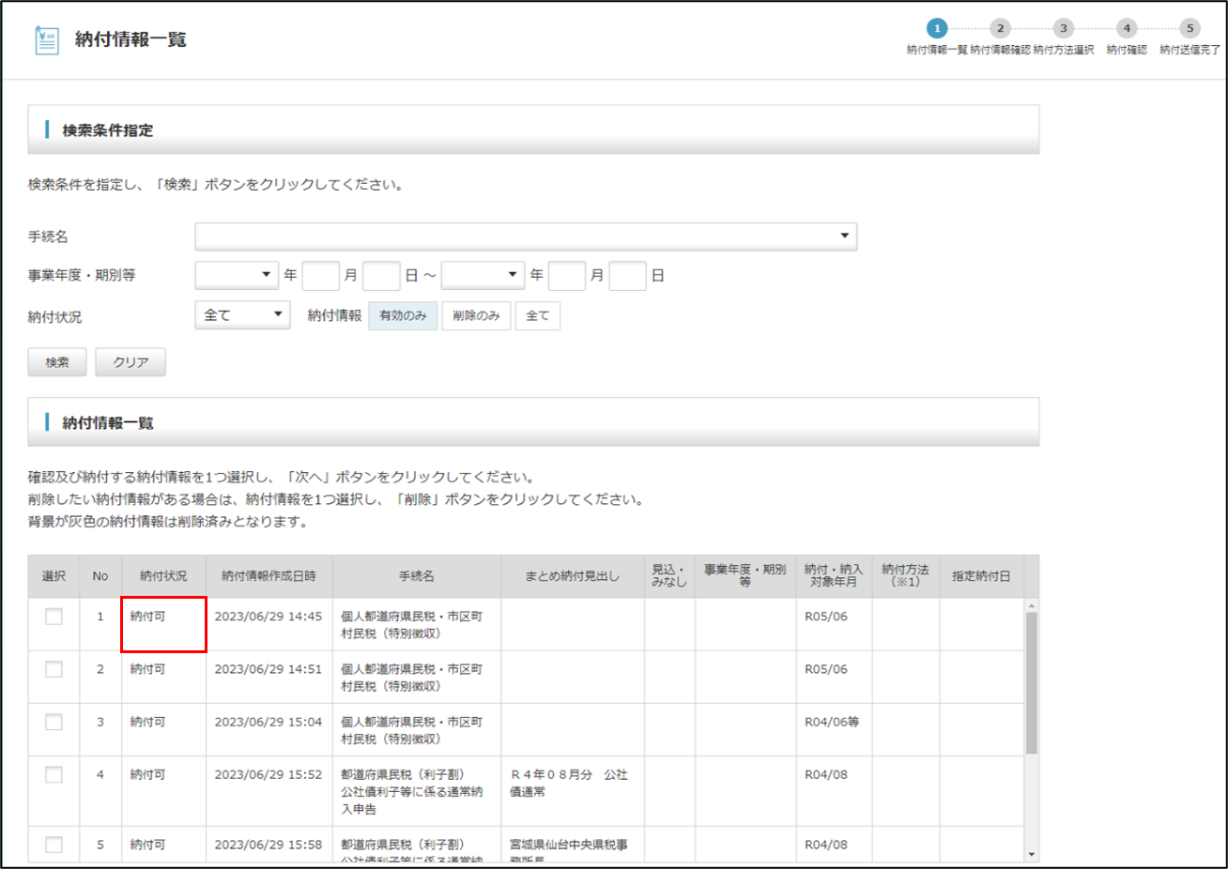Select step 4 circle 納付確認

click(1127, 28)
